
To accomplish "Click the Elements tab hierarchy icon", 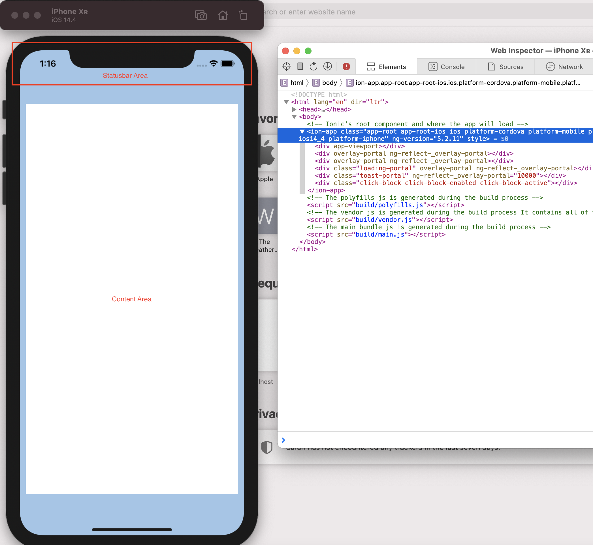I will click(x=371, y=66).
